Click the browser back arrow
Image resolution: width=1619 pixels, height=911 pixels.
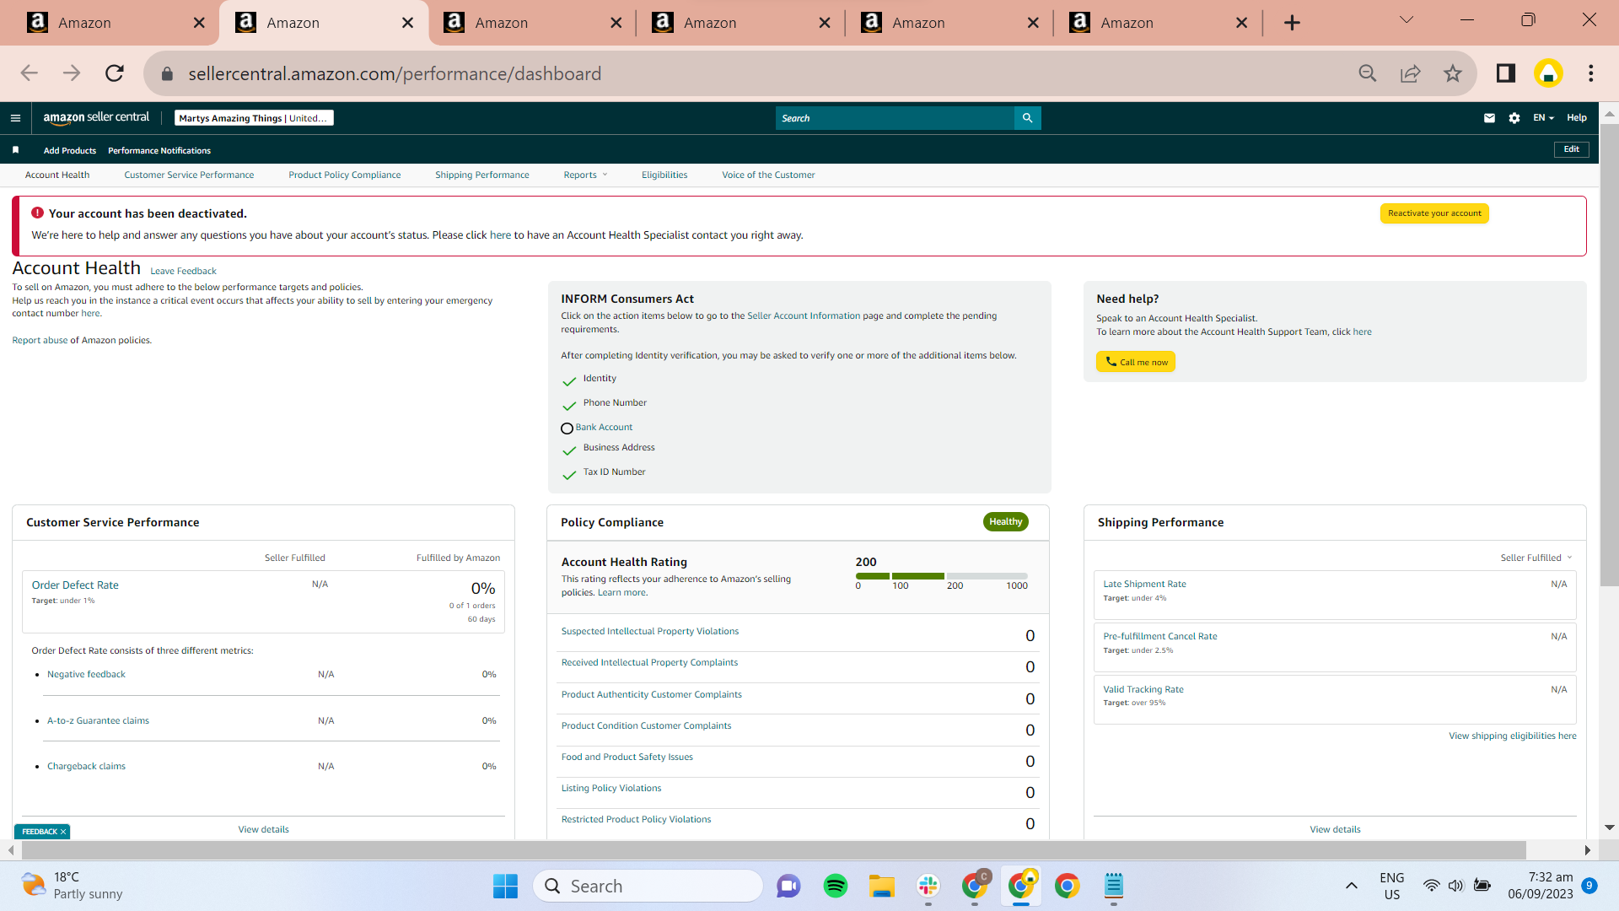tap(30, 73)
